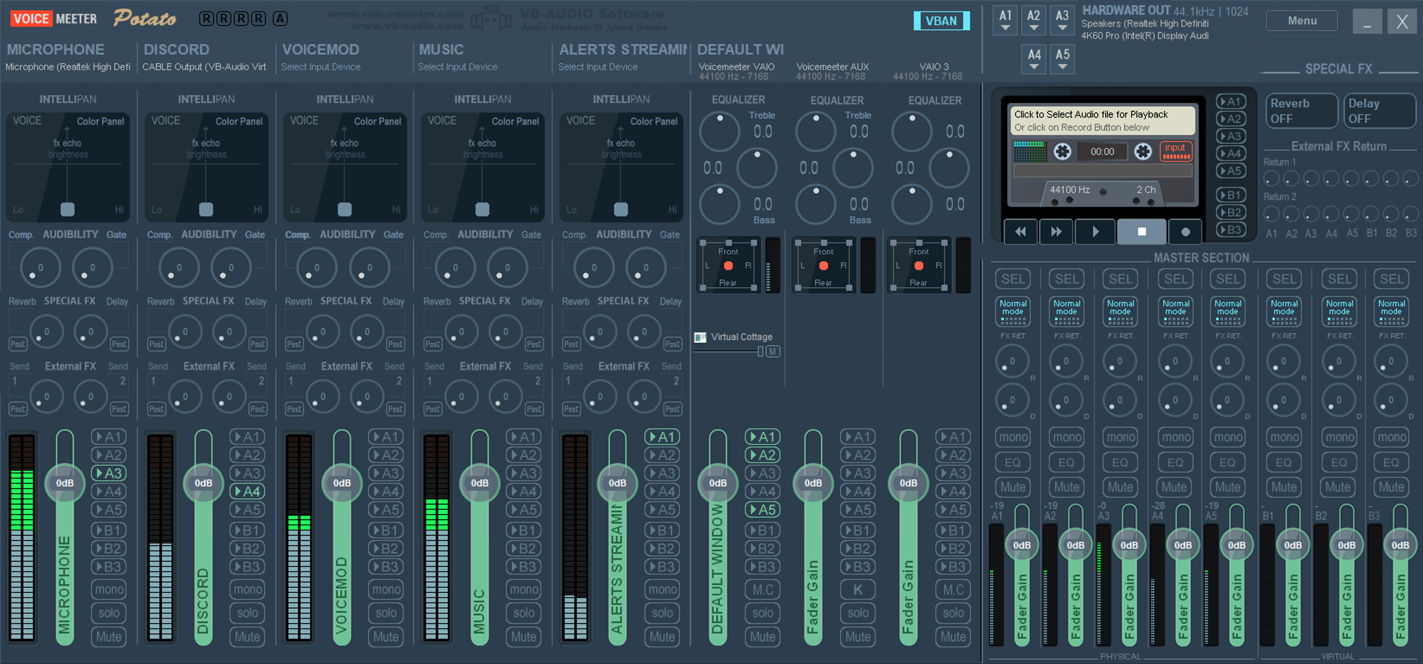The height and width of the screenshot is (664, 1423).
Task: Toggle mono on Voicemod strip
Action: point(386,589)
